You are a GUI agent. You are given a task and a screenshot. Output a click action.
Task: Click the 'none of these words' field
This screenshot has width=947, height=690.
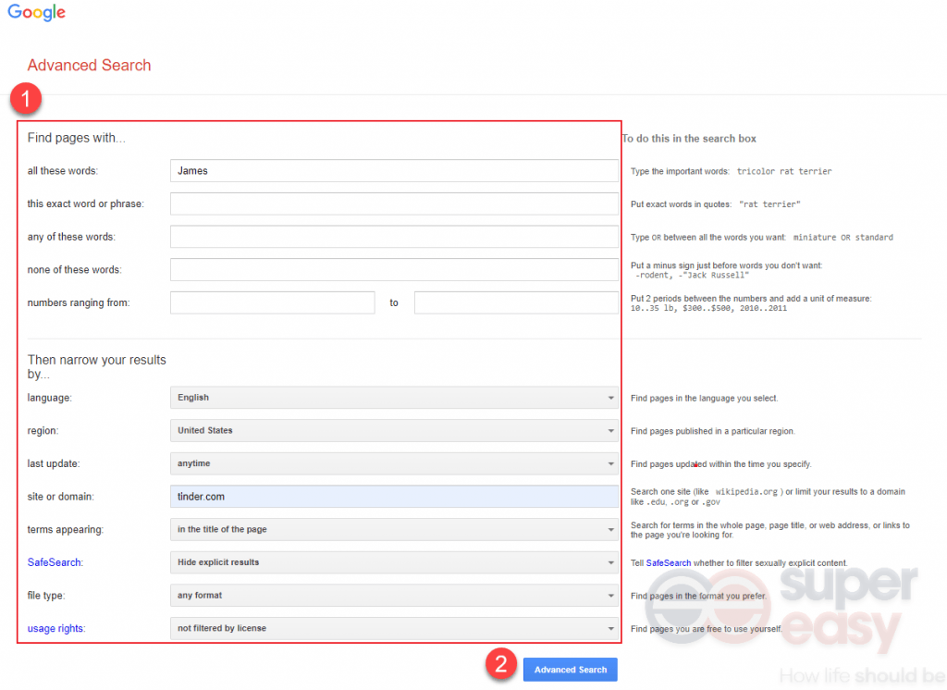pos(394,270)
